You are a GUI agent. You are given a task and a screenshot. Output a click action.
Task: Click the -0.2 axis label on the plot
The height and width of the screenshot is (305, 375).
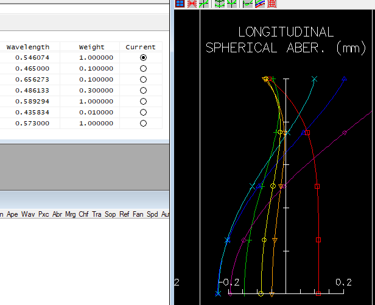229,282
